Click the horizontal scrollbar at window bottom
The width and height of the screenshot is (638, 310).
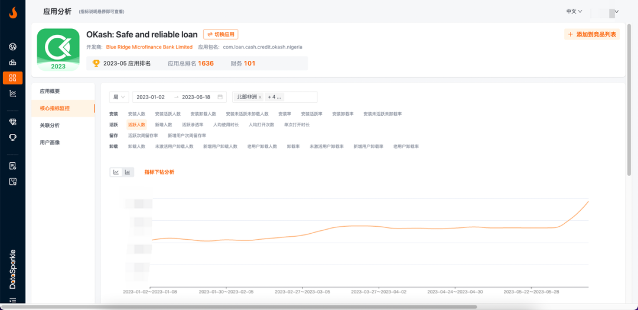236,307
